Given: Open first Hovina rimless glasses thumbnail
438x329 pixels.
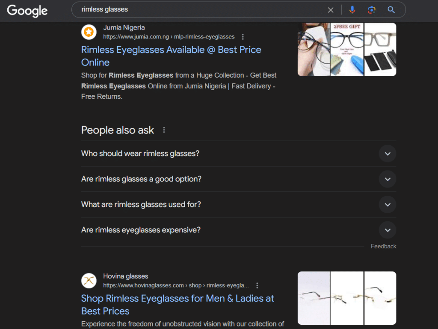Looking at the screenshot, I should 314,298.
